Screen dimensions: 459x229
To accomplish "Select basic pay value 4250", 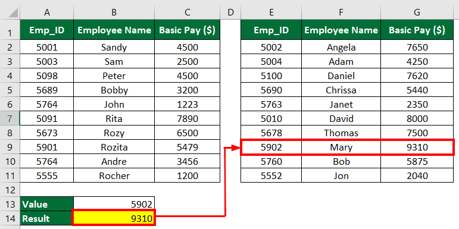I will [417, 61].
